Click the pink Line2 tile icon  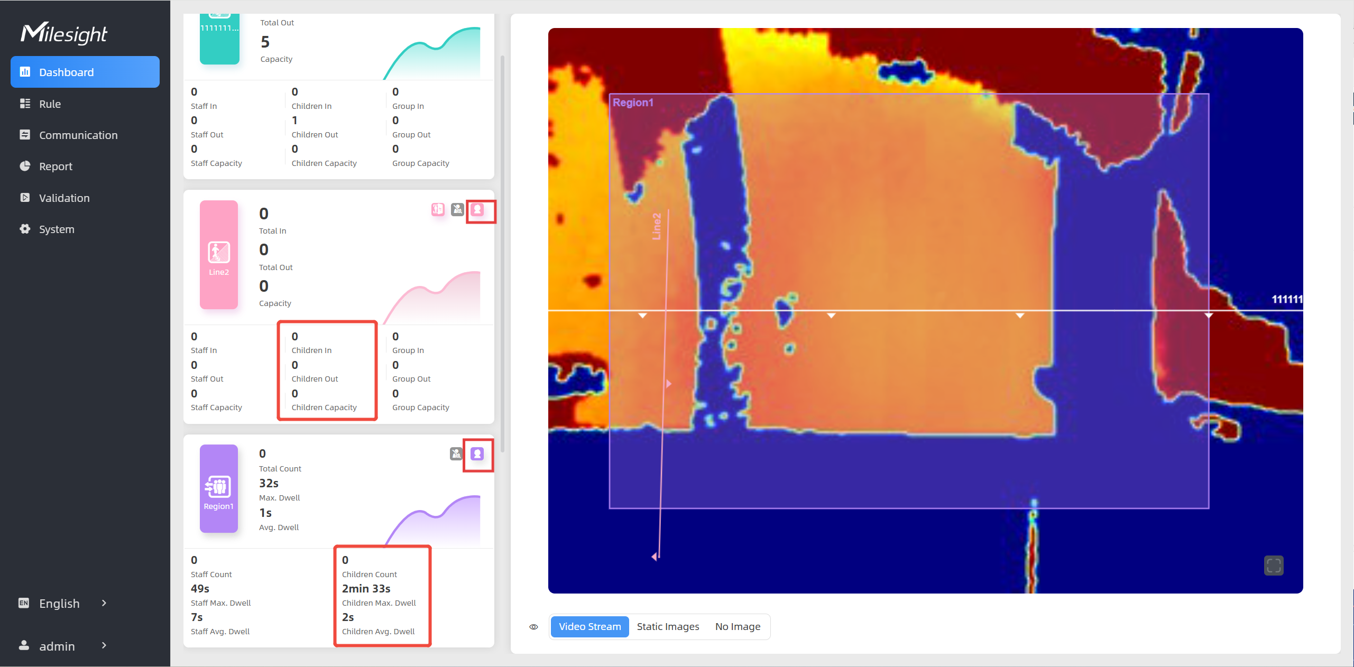pyautogui.click(x=219, y=253)
